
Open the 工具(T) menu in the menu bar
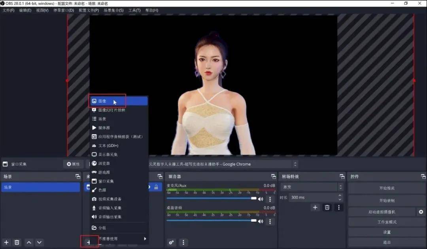pos(134,10)
